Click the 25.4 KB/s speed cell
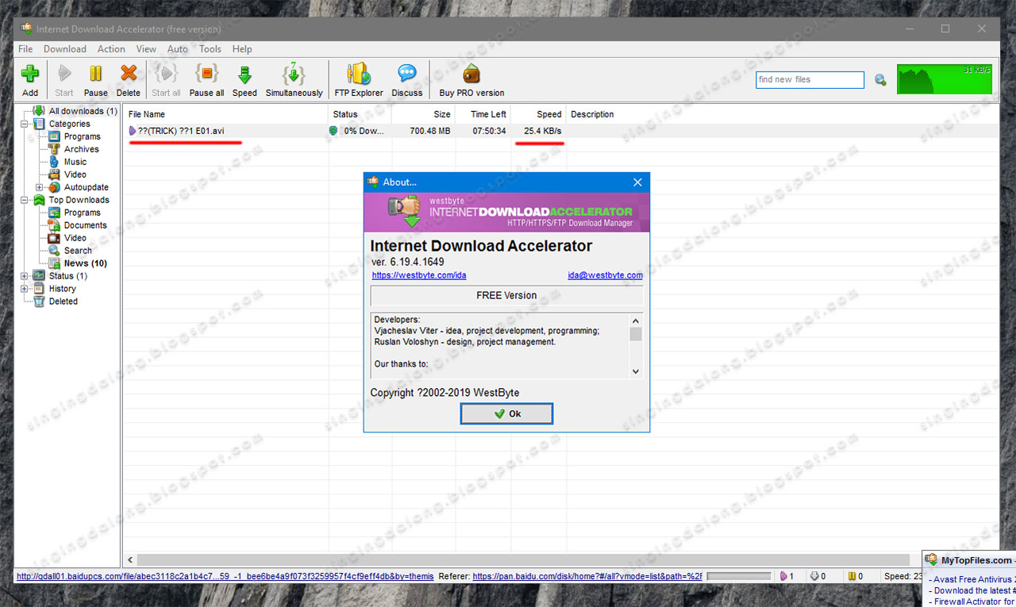Image resolution: width=1016 pixels, height=607 pixels. pos(543,131)
